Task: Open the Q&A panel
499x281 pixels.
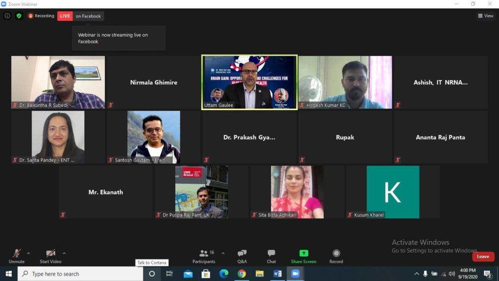Action: [242, 257]
